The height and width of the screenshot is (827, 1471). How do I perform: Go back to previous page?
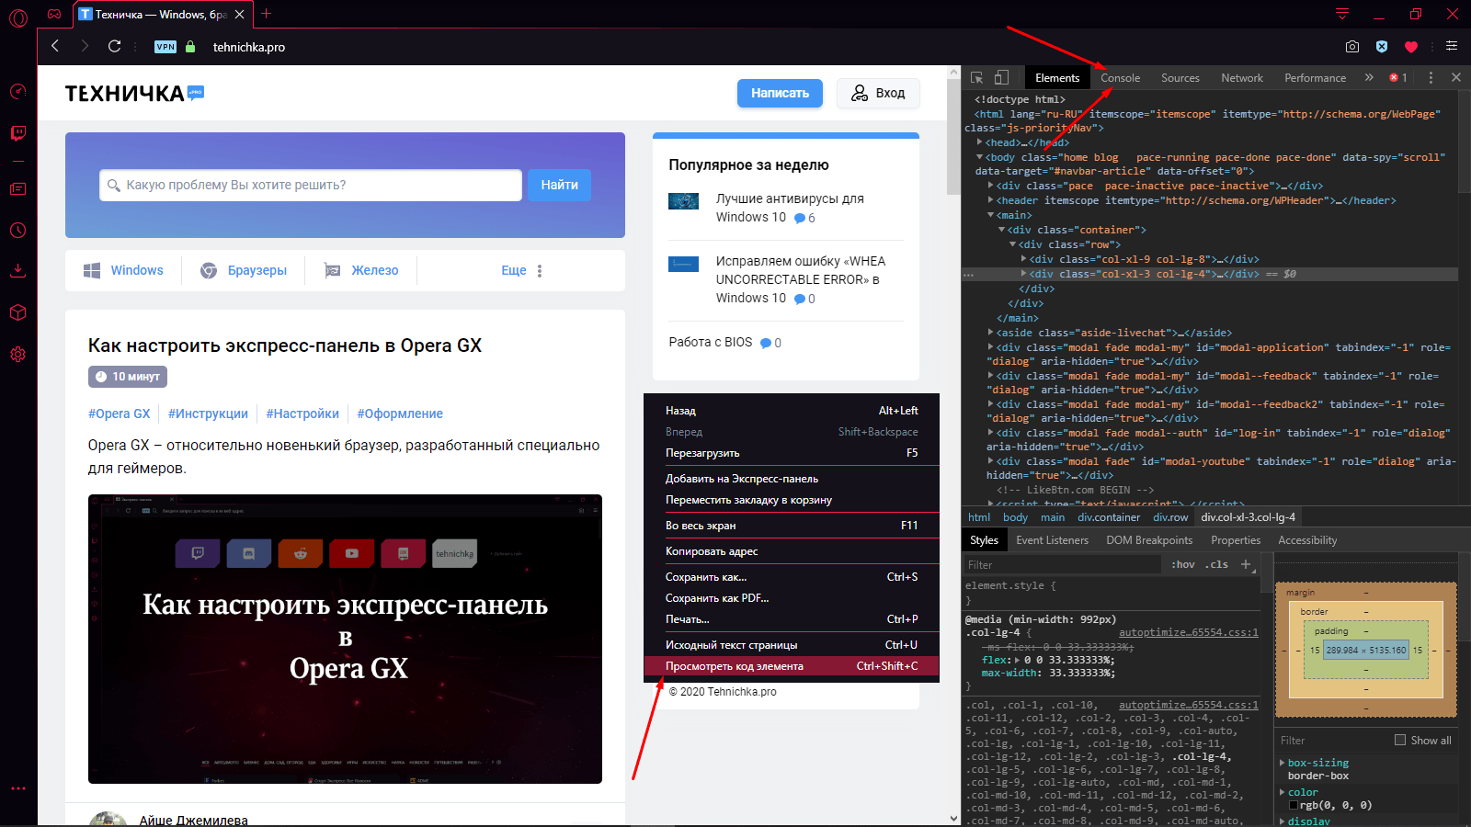click(55, 46)
